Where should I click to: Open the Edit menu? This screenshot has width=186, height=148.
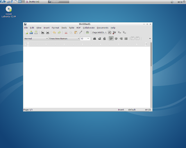(32, 28)
